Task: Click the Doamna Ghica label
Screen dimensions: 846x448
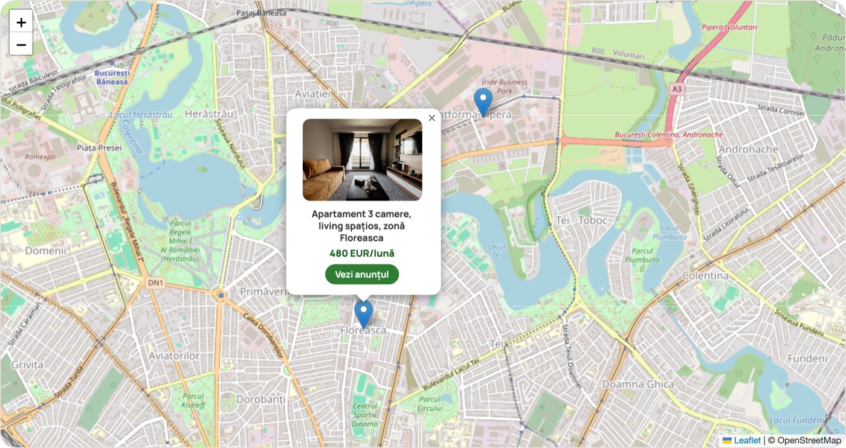Action: tap(638, 384)
